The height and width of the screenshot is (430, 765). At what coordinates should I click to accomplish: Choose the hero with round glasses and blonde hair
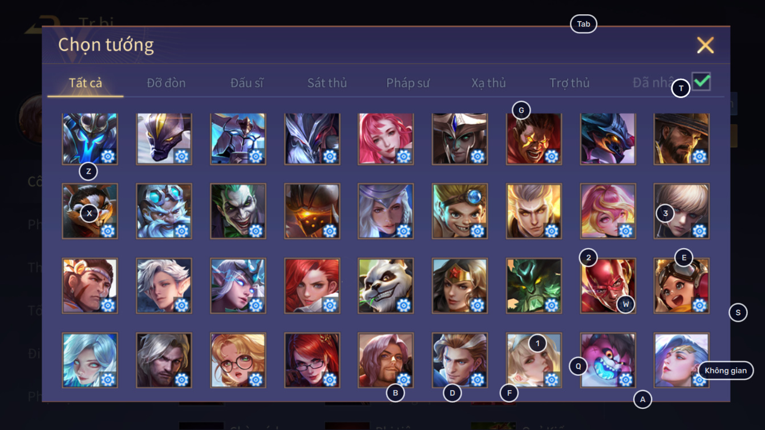(238, 360)
